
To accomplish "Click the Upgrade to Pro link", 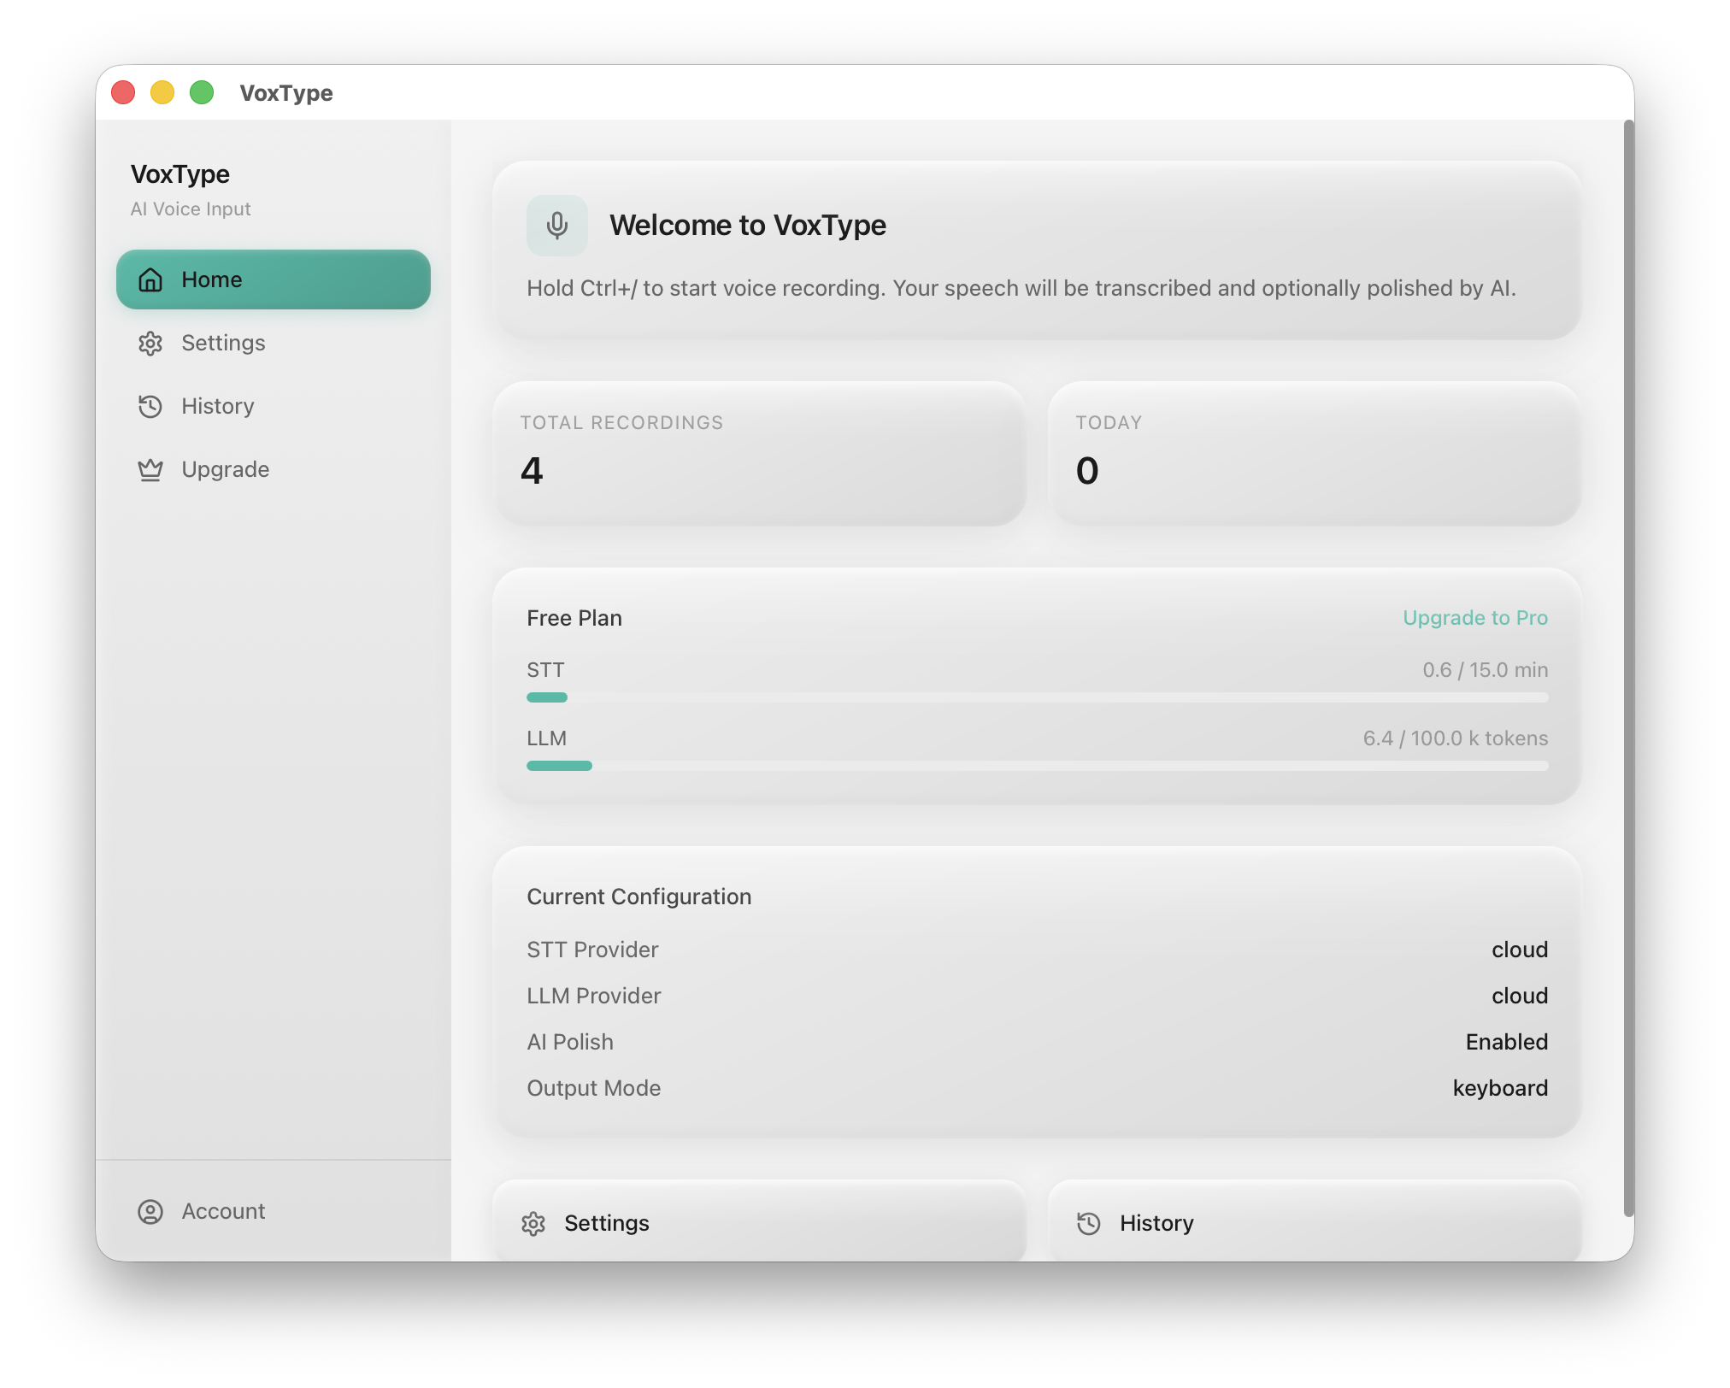I will click(1474, 618).
